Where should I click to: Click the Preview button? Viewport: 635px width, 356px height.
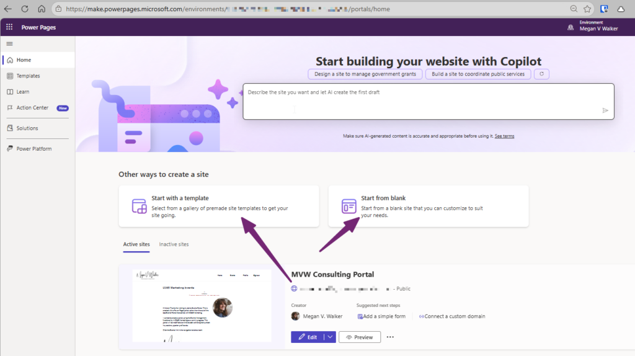point(360,337)
